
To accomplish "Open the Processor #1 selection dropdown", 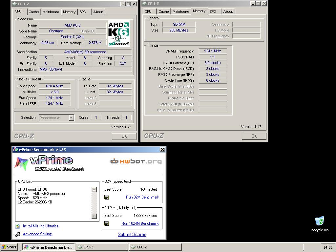I will [x=72, y=118].
